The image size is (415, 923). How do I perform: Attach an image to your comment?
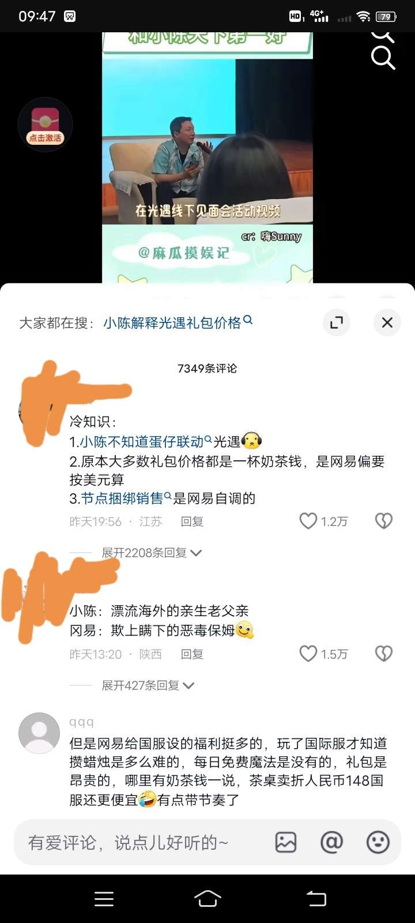tap(286, 842)
